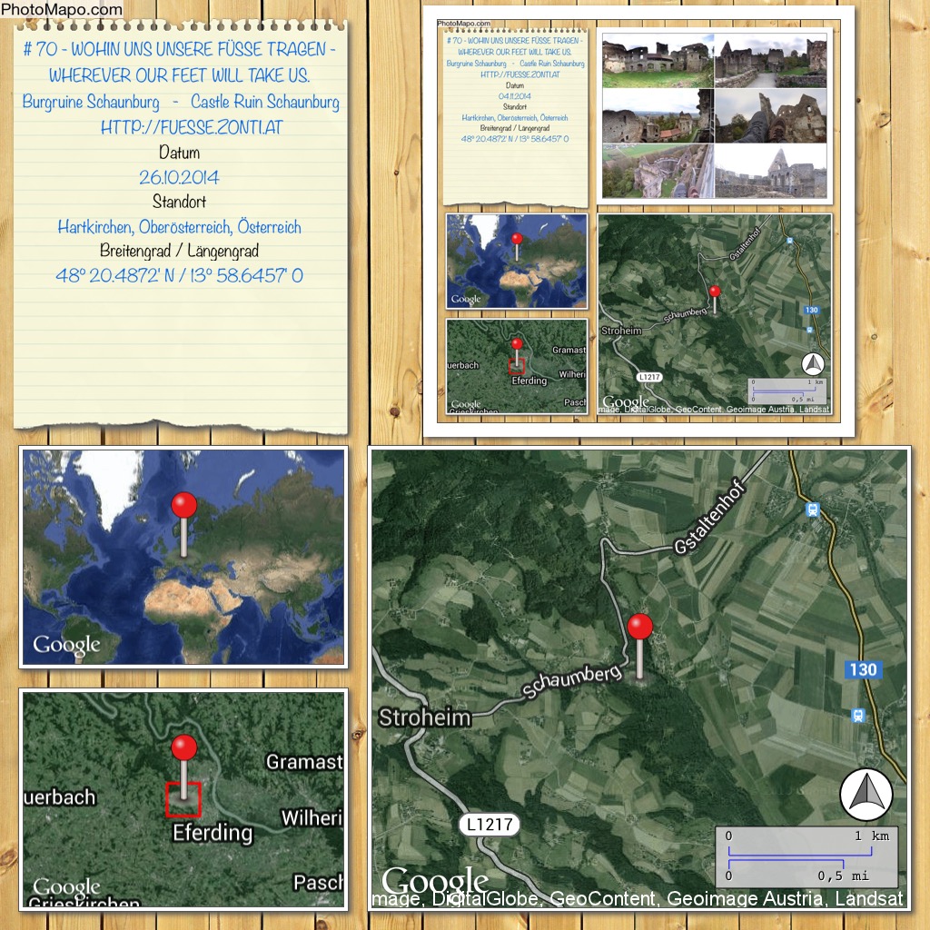Select the L1217 road badge on large map

489,825
